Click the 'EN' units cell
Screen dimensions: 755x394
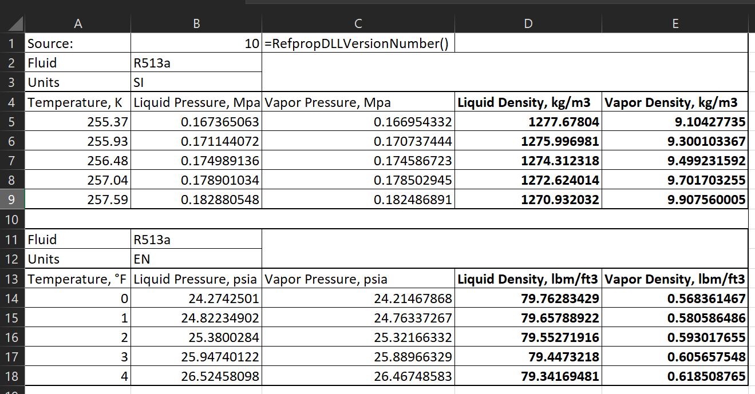point(196,258)
